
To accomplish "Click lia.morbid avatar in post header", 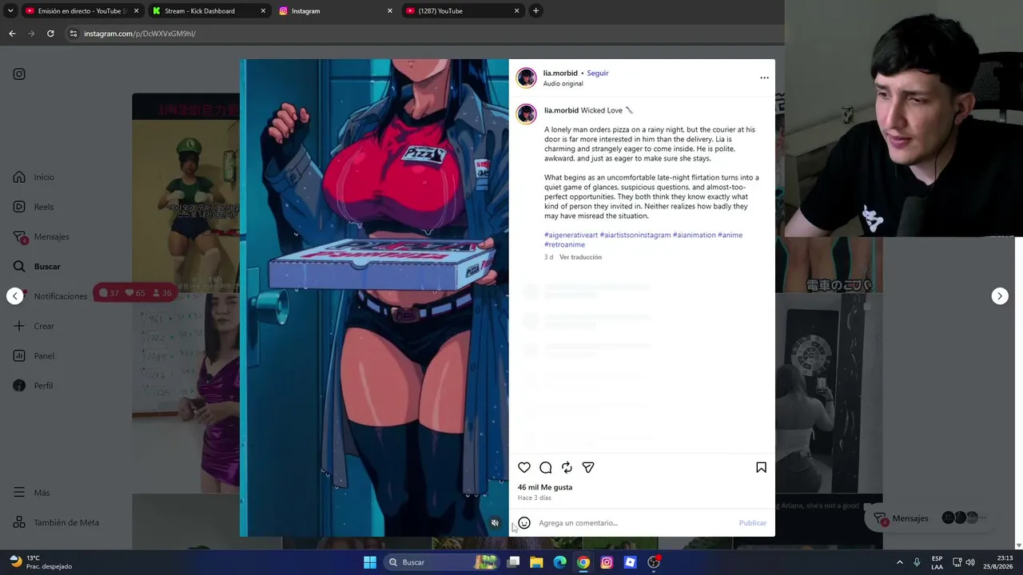I will click(527, 77).
